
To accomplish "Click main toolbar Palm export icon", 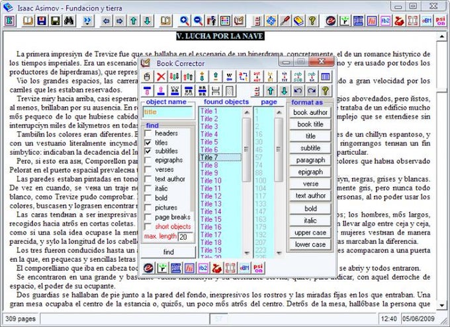I will click(x=358, y=21).
